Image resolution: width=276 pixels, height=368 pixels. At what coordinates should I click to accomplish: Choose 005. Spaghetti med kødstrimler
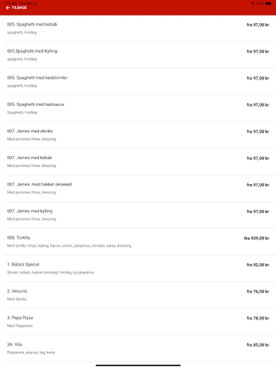click(x=37, y=78)
